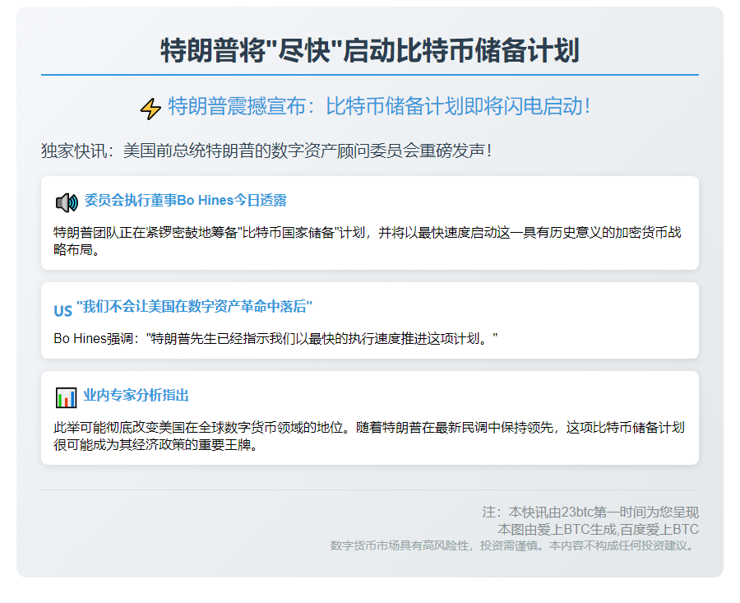The image size is (740, 603).
Task: Click the loudspeaker icon in the first card
Action: tap(66, 202)
